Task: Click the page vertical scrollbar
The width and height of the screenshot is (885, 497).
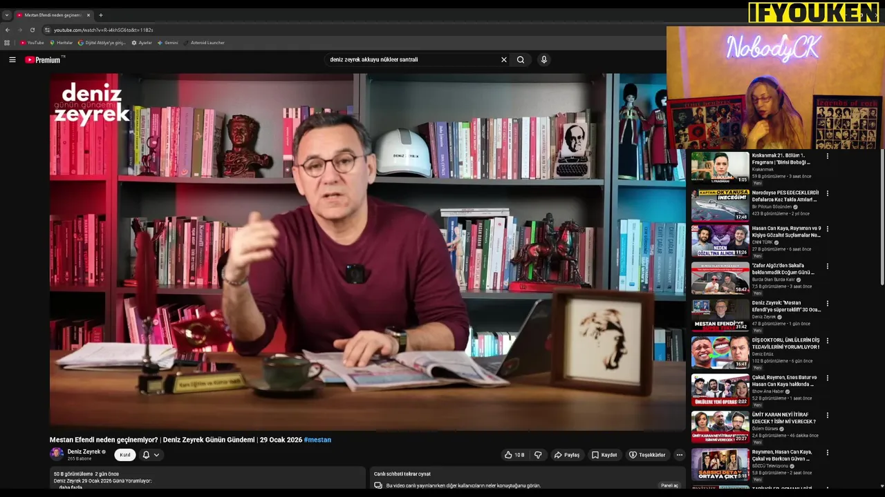Action: (x=882, y=217)
